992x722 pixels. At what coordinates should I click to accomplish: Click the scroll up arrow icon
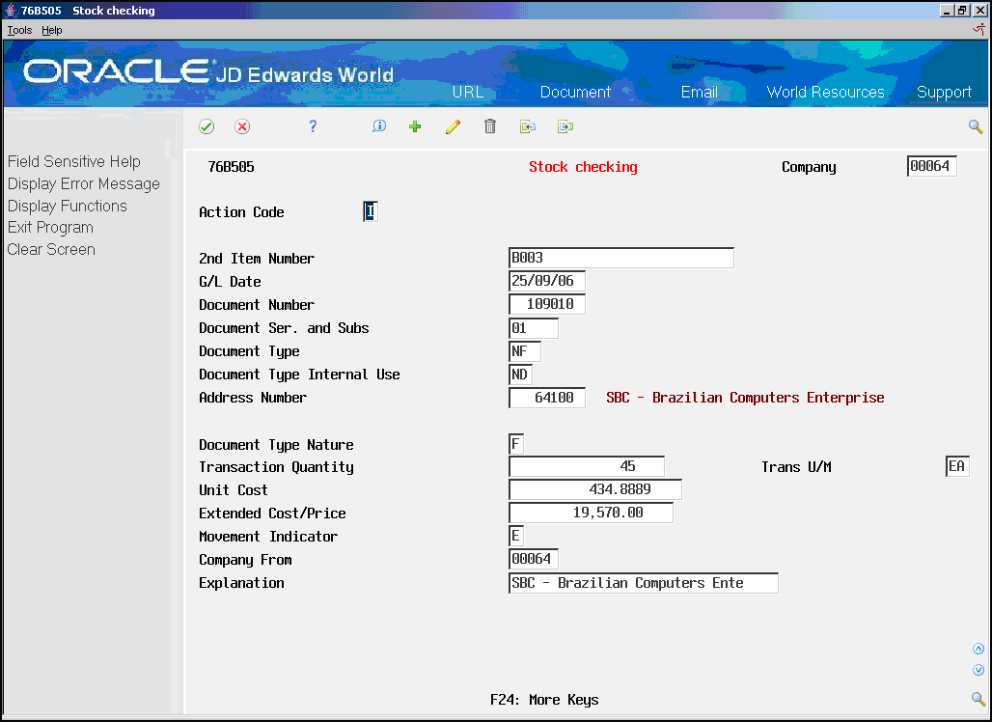(978, 649)
